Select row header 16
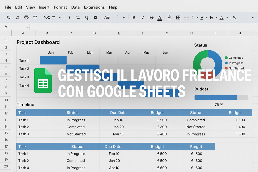Viewport: 258px width, 172px height. tap(6, 140)
